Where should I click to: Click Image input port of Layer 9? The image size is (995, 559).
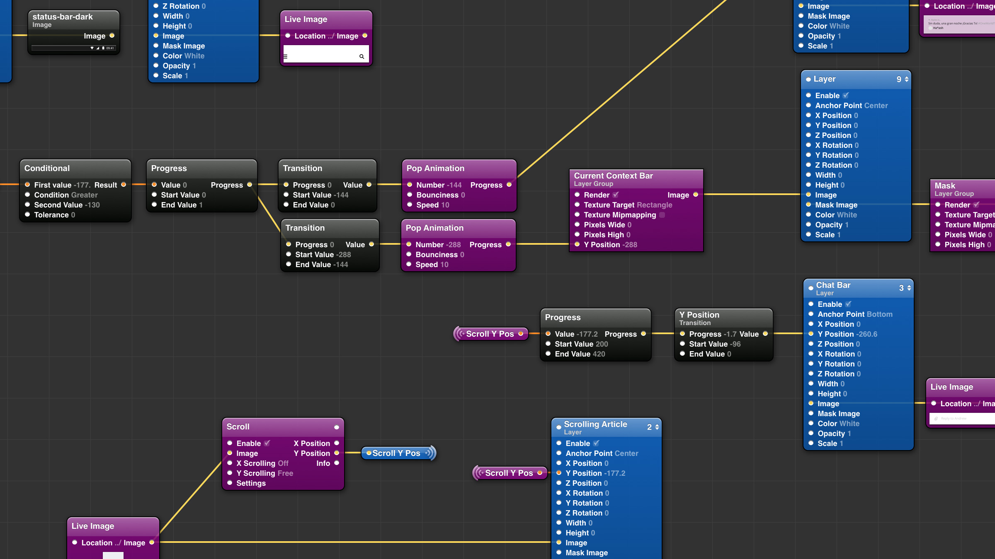[x=808, y=195]
